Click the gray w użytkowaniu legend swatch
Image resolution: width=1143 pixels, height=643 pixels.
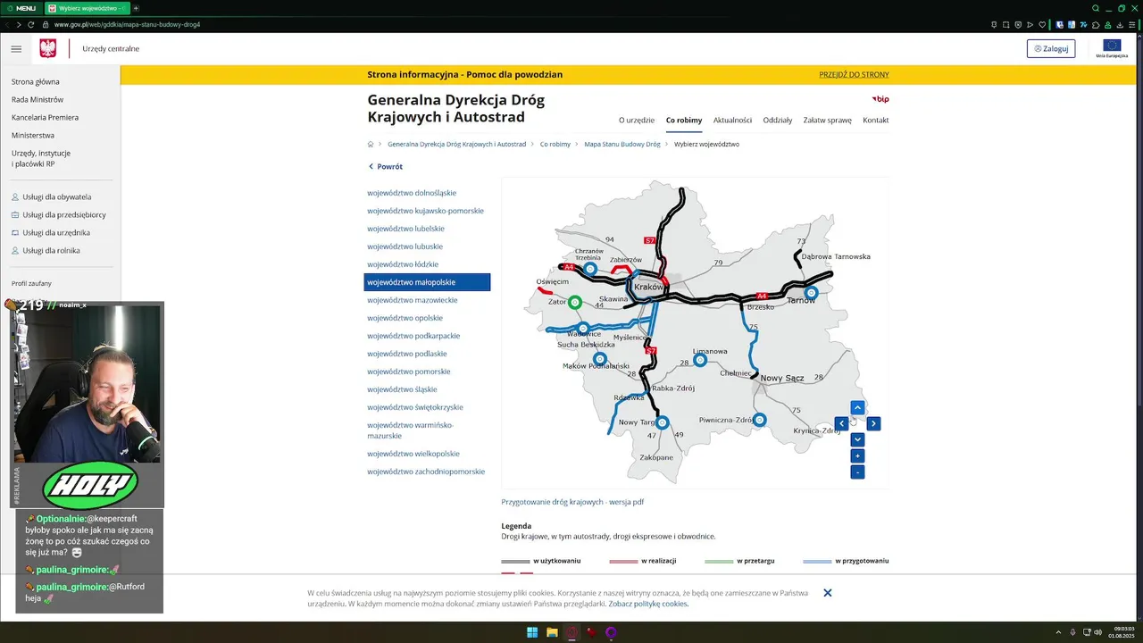point(515,562)
